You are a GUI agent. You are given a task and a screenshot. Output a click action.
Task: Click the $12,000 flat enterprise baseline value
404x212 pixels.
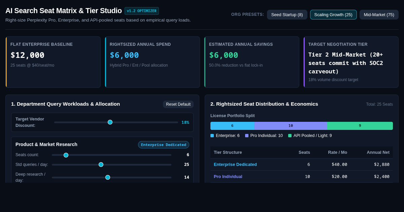(x=27, y=55)
